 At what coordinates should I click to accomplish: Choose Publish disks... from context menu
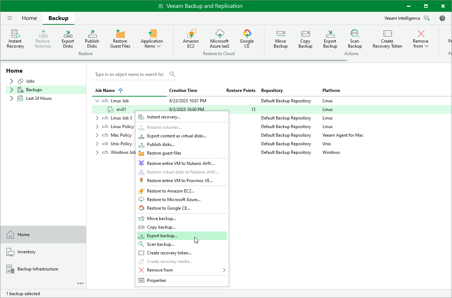pos(182,145)
